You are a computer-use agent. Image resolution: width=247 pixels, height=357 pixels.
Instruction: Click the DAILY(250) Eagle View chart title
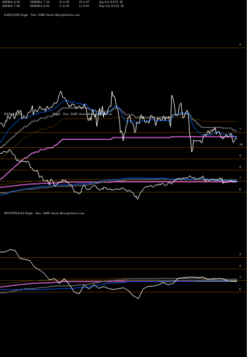coord(41,15)
